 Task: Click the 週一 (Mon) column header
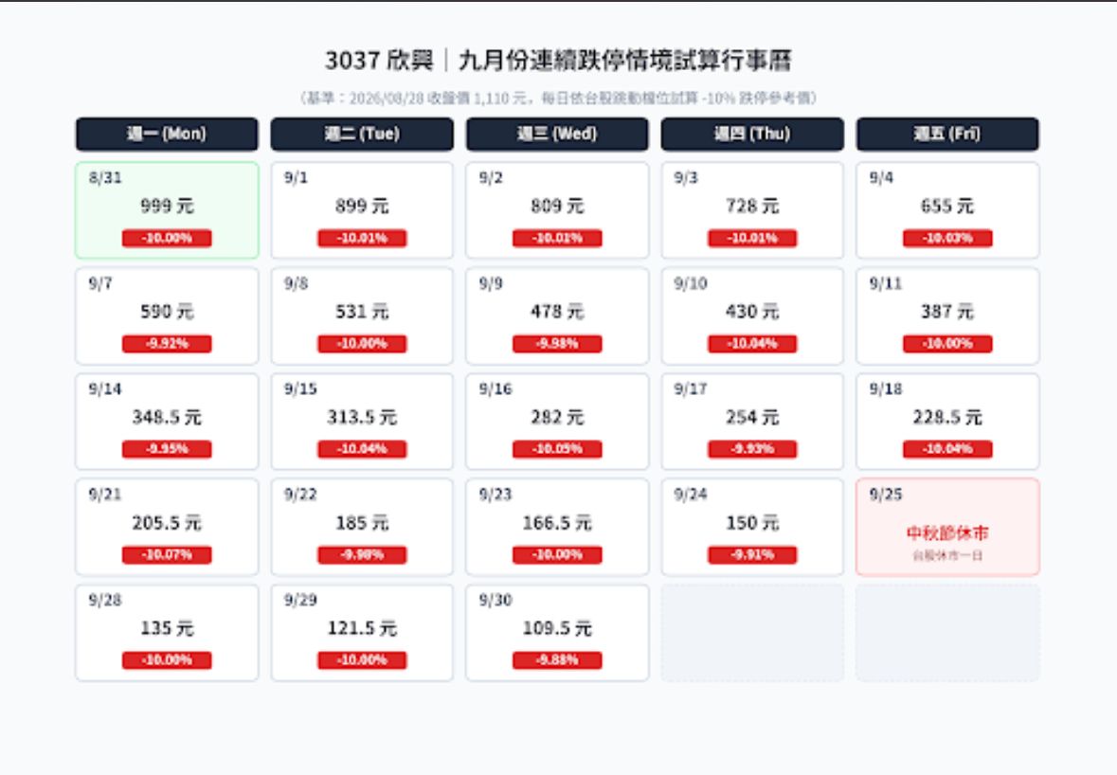coord(167,134)
